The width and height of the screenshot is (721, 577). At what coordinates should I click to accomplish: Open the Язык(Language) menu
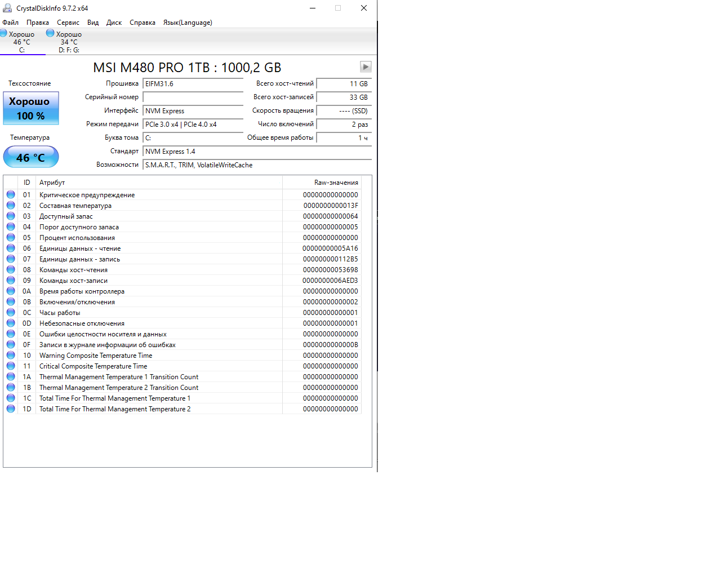click(188, 23)
